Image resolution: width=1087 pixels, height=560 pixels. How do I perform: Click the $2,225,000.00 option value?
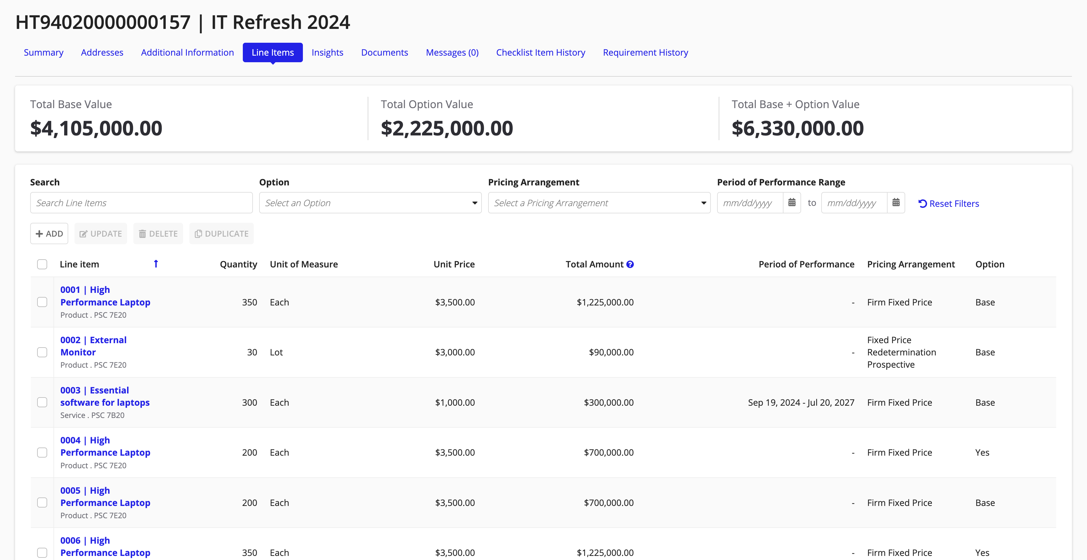[x=447, y=128]
